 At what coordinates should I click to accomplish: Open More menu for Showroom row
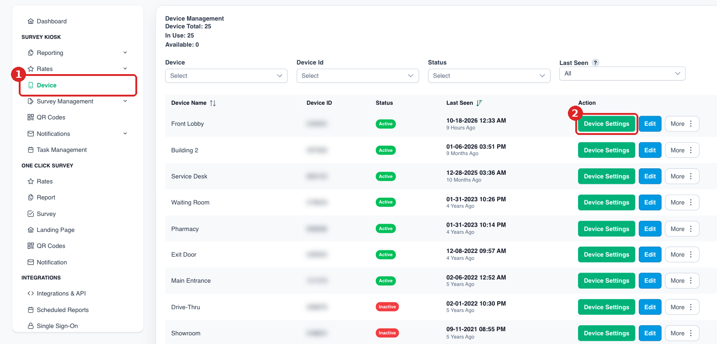(x=682, y=333)
